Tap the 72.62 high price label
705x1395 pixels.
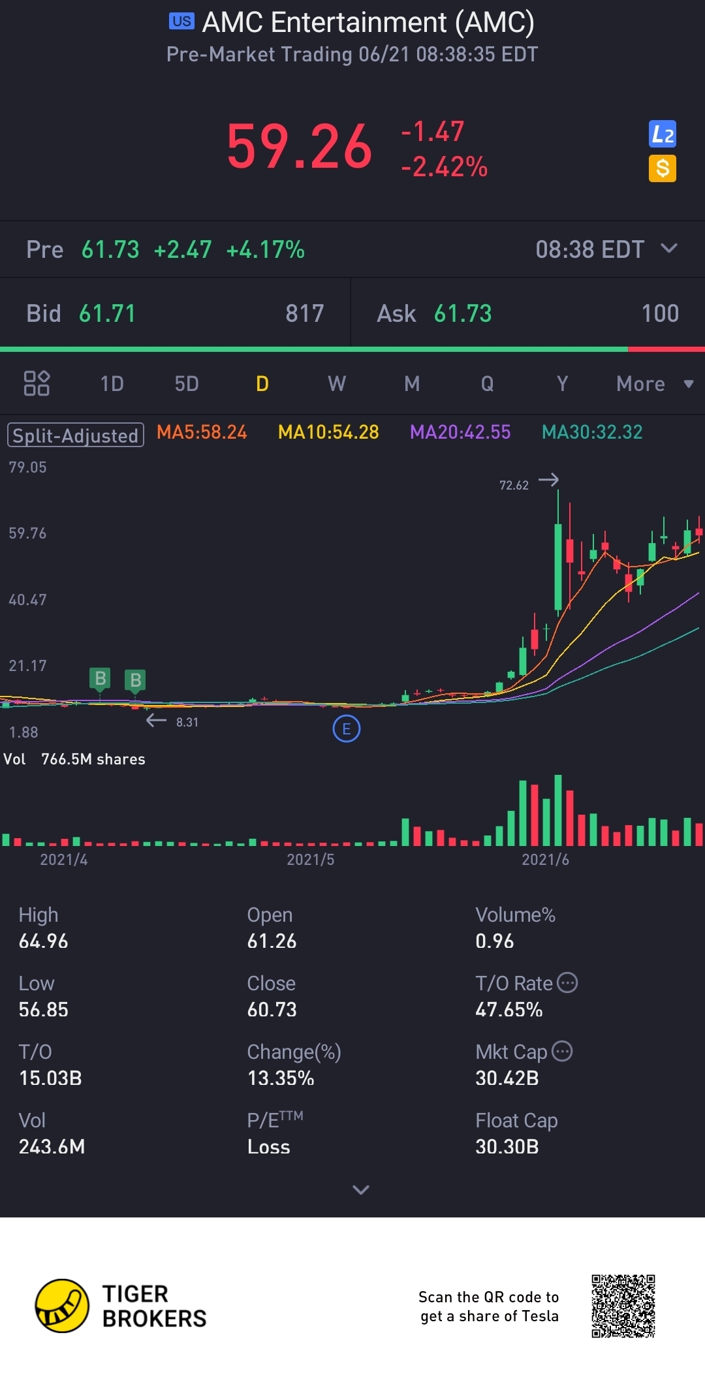[514, 485]
